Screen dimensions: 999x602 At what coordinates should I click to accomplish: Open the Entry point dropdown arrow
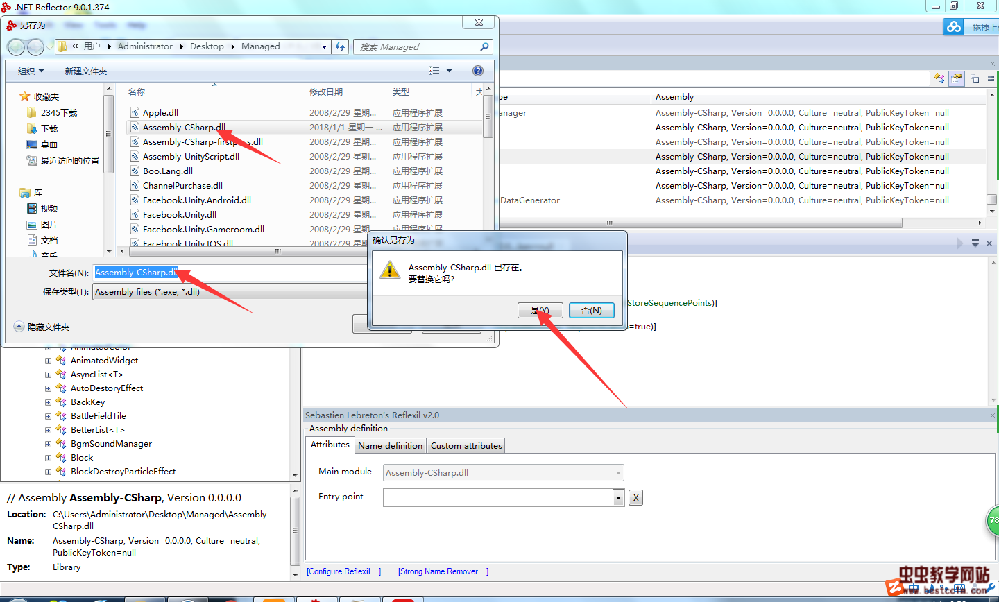618,497
